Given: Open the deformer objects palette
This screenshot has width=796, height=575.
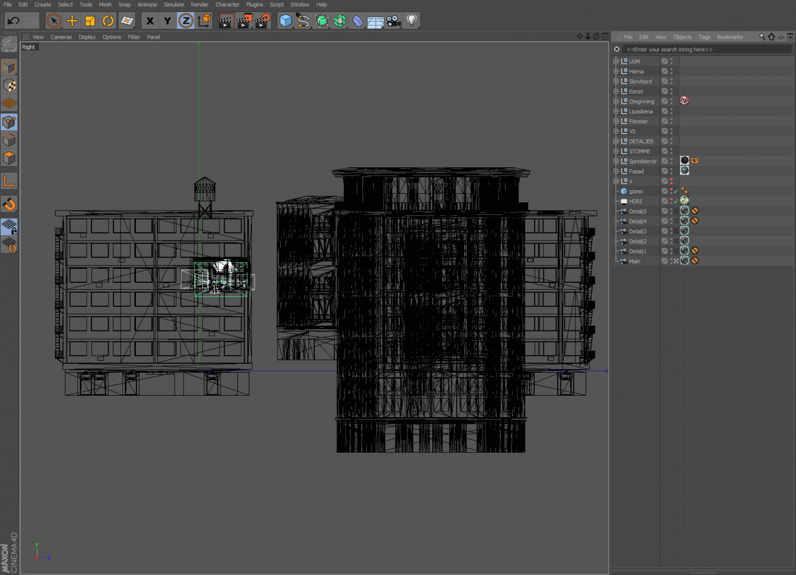Looking at the screenshot, I should coord(358,21).
